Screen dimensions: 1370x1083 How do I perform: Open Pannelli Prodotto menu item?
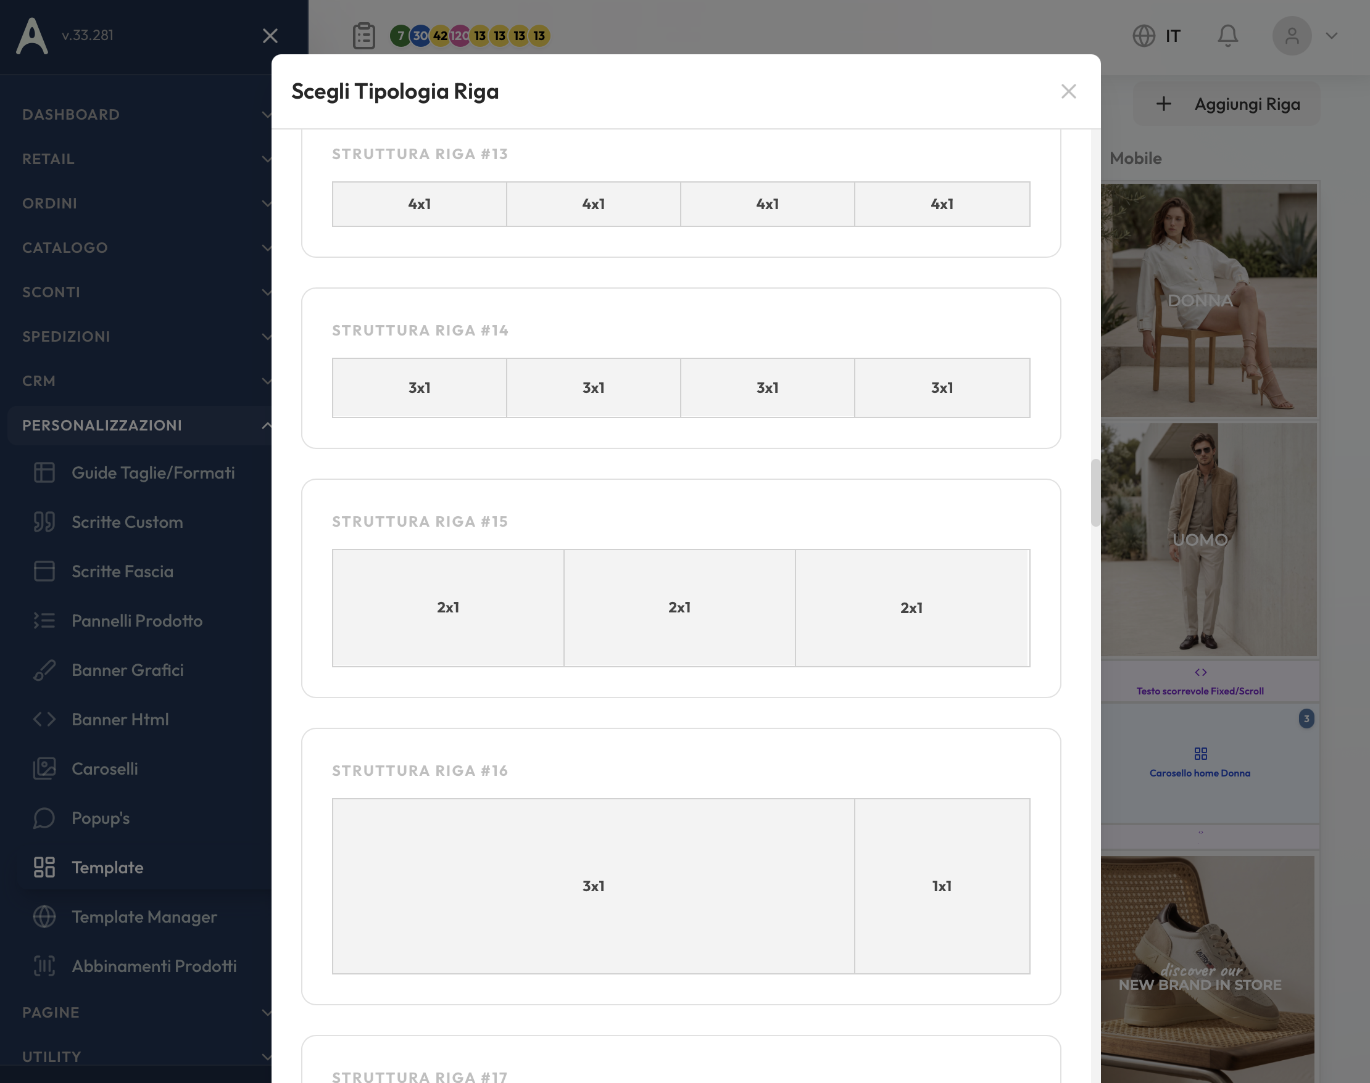(137, 621)
